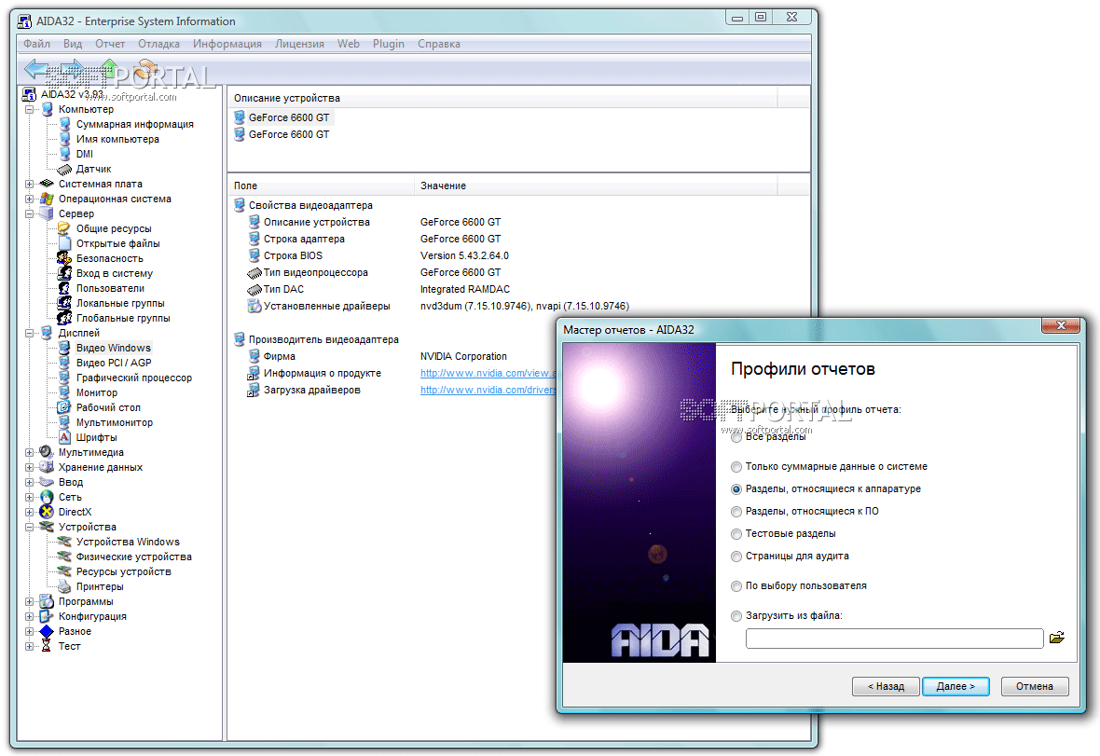Open the Лицензия menu
Image resolution: width=1100 pixels, height=756 pixels.
299,44
